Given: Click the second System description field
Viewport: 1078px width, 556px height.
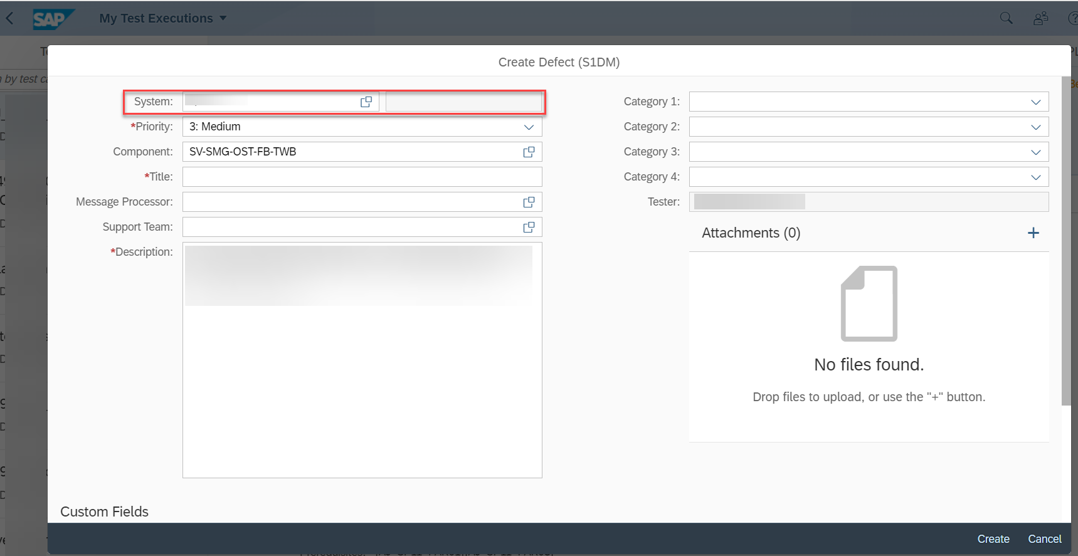Looking at the screenshot, I should click(464, 102).
